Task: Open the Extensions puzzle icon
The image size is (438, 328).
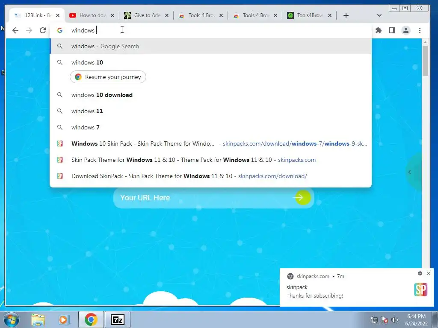Action: coord(379,30)
